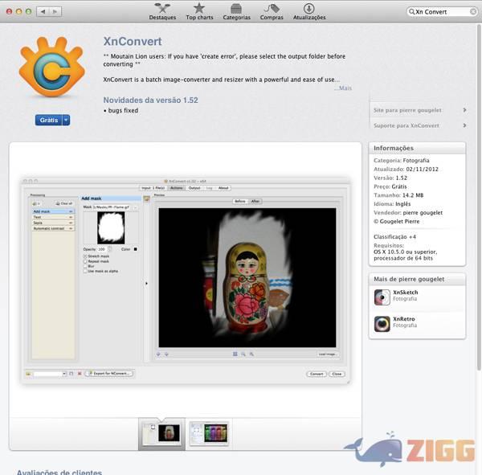482x475 pixels.
Task: Open the Compras section
Action: 272,11
